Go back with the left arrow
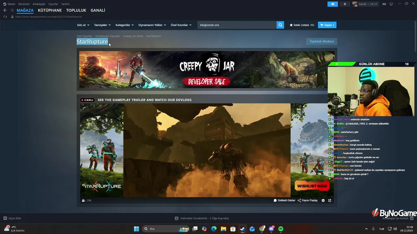The width and height of the screenshot is (417, 234). click(x=5, y=10)
